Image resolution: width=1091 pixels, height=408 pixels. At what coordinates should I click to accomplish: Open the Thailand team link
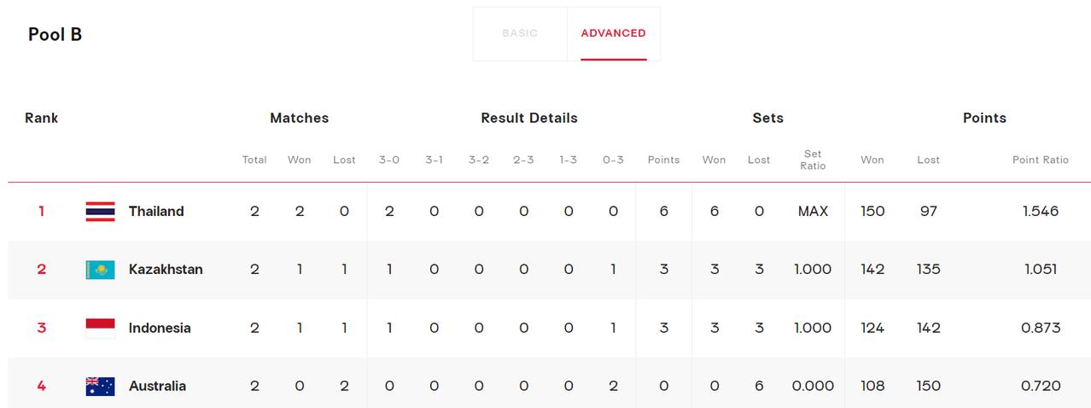[156, 211]
